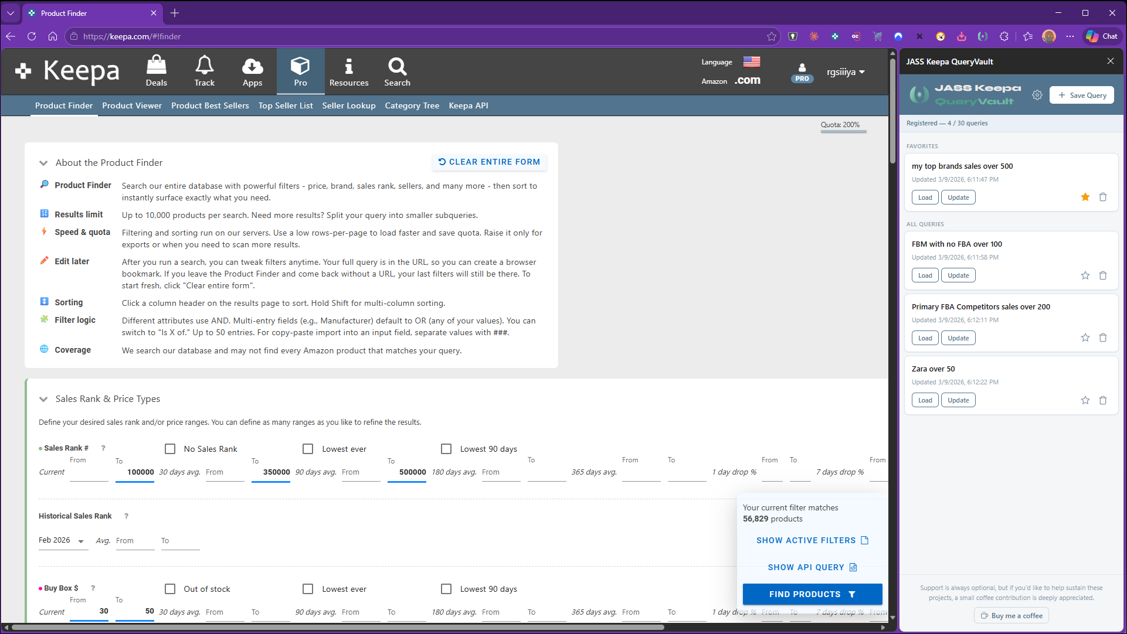Open the Resources info icon
1127x634 pixels.
[349, 71]
